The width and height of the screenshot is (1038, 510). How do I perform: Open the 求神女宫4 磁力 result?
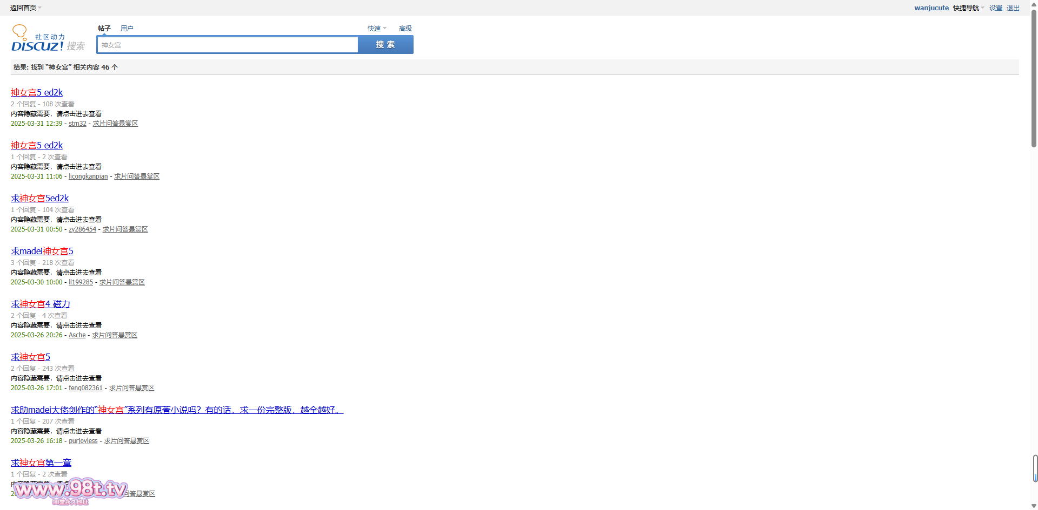point(41,304)
